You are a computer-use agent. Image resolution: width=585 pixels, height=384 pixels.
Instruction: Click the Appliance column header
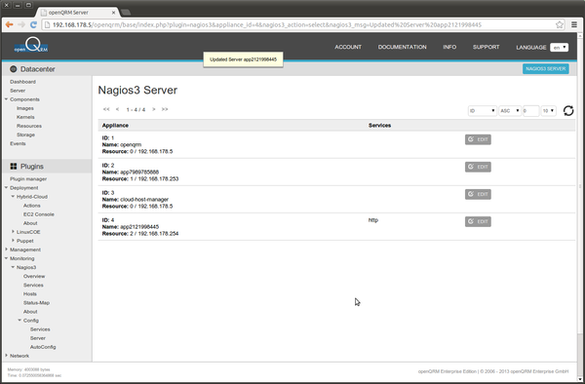115,126
